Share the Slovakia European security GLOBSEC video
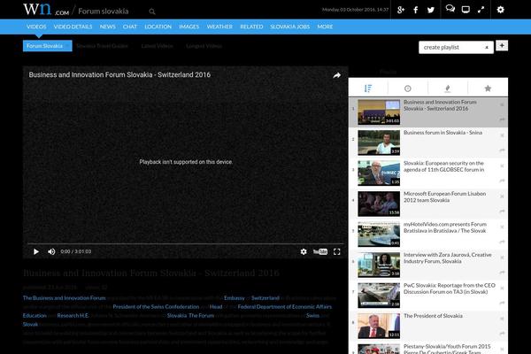This screenshot has height=354, width=531. click(502, 181)
